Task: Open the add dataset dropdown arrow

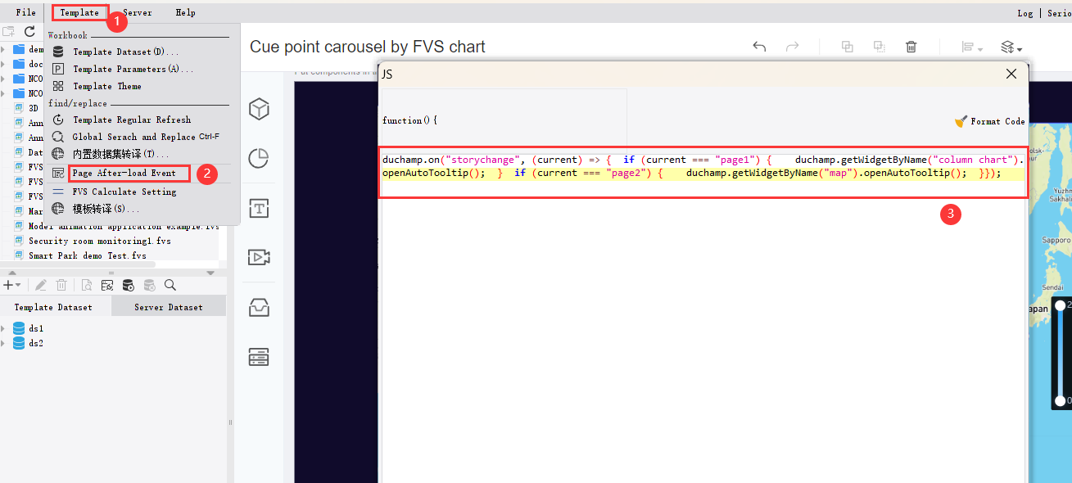Action: pyautogui.click(x=20, y=284)
